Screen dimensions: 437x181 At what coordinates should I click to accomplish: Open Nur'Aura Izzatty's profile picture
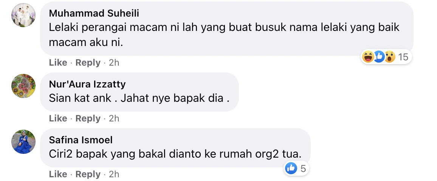pyautogui.click(x=23, y=86)
